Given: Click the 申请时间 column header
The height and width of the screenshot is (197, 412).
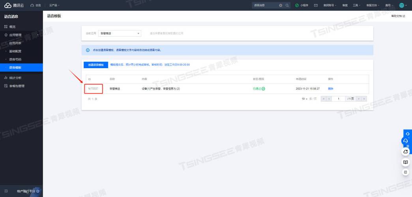Looking at the screenshot, I should (x=301, y=79).
